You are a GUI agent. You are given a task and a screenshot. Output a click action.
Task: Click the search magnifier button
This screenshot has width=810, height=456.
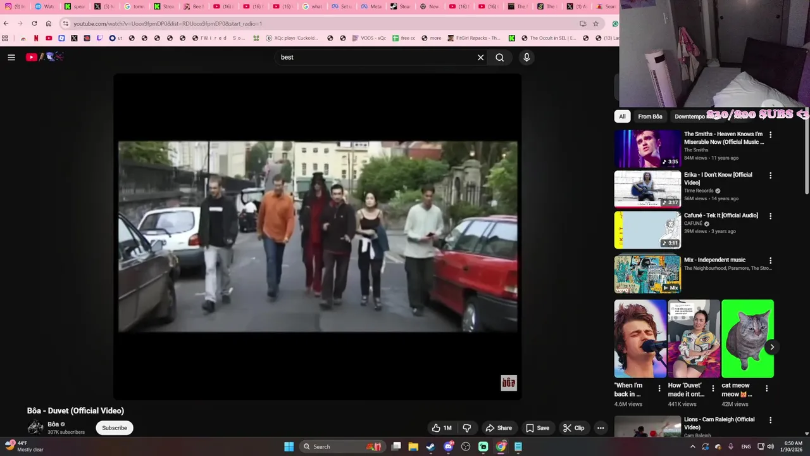click(500, 57)
